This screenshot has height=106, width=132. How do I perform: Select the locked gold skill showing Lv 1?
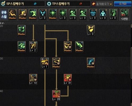(45, 63)
